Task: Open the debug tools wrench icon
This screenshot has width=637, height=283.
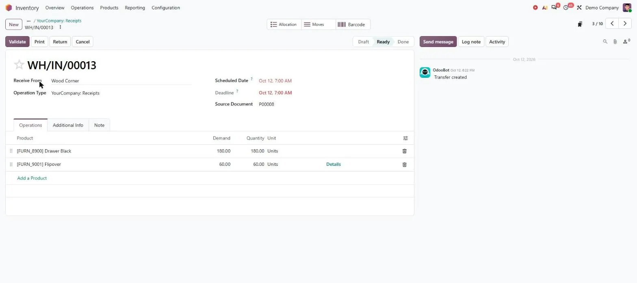Action: coord(579,8)
